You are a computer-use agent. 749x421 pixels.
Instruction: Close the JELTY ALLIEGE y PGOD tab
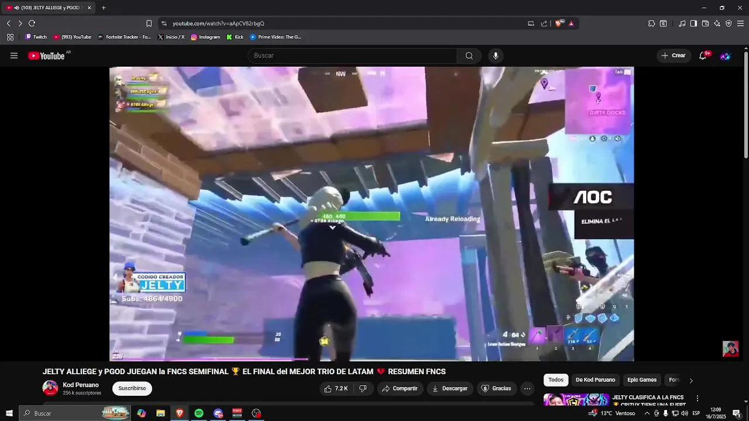point(89,8)
